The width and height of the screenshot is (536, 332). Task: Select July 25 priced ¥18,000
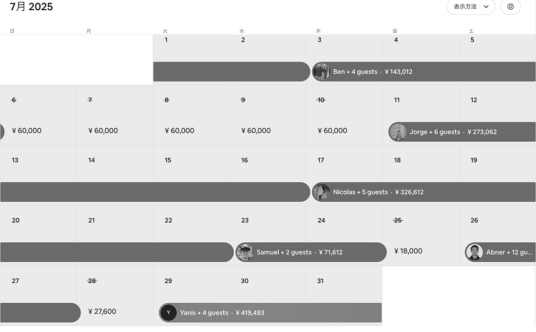tap(421, 235)
